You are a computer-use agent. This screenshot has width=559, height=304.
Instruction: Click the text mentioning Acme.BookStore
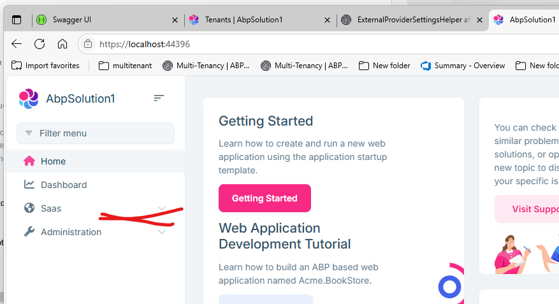298,273
